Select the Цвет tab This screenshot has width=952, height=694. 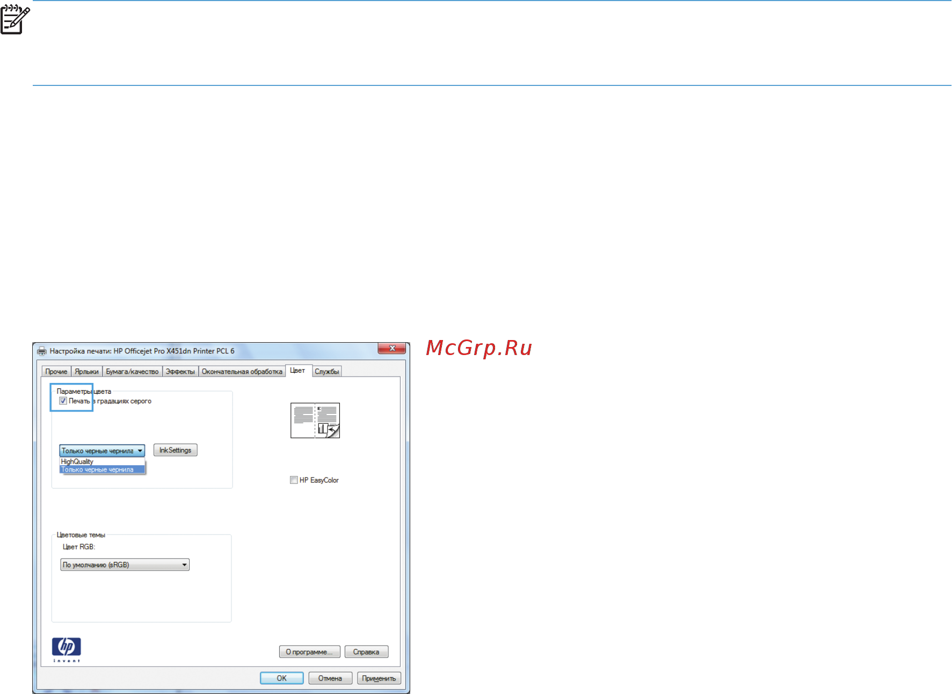pyautogui.click(x=298, y=371)
